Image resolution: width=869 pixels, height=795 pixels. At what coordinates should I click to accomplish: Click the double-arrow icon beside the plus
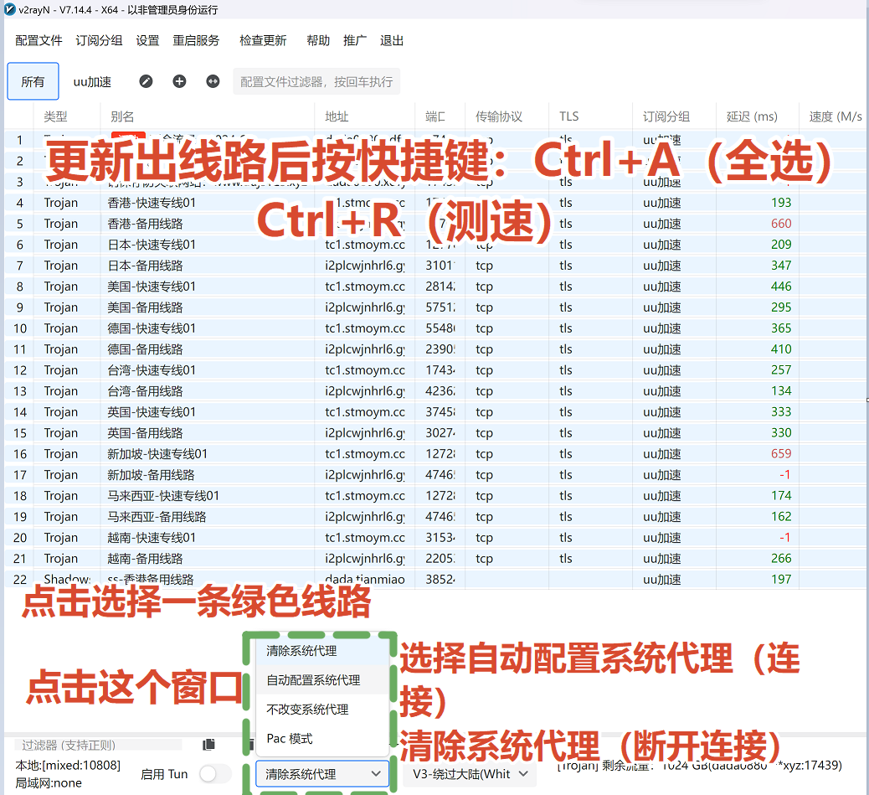point(213,81)
